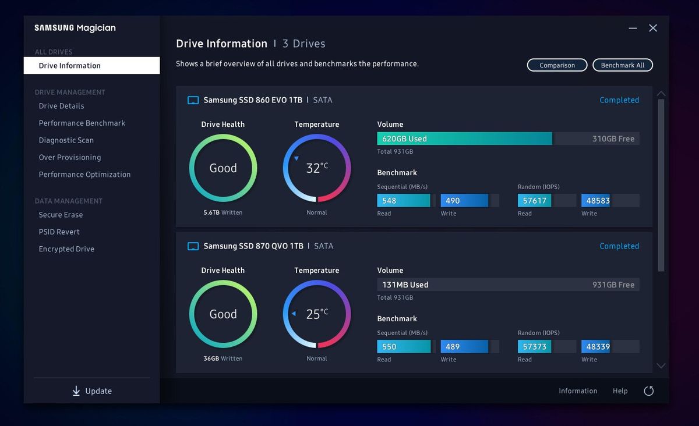Viewport: 699px width, 426px height.
Task: Click the Update download arrow icon
Action: point(76,391)
